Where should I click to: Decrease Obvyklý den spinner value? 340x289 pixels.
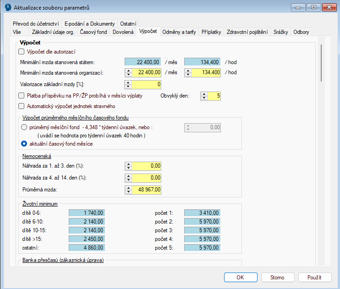pos(204,98)
